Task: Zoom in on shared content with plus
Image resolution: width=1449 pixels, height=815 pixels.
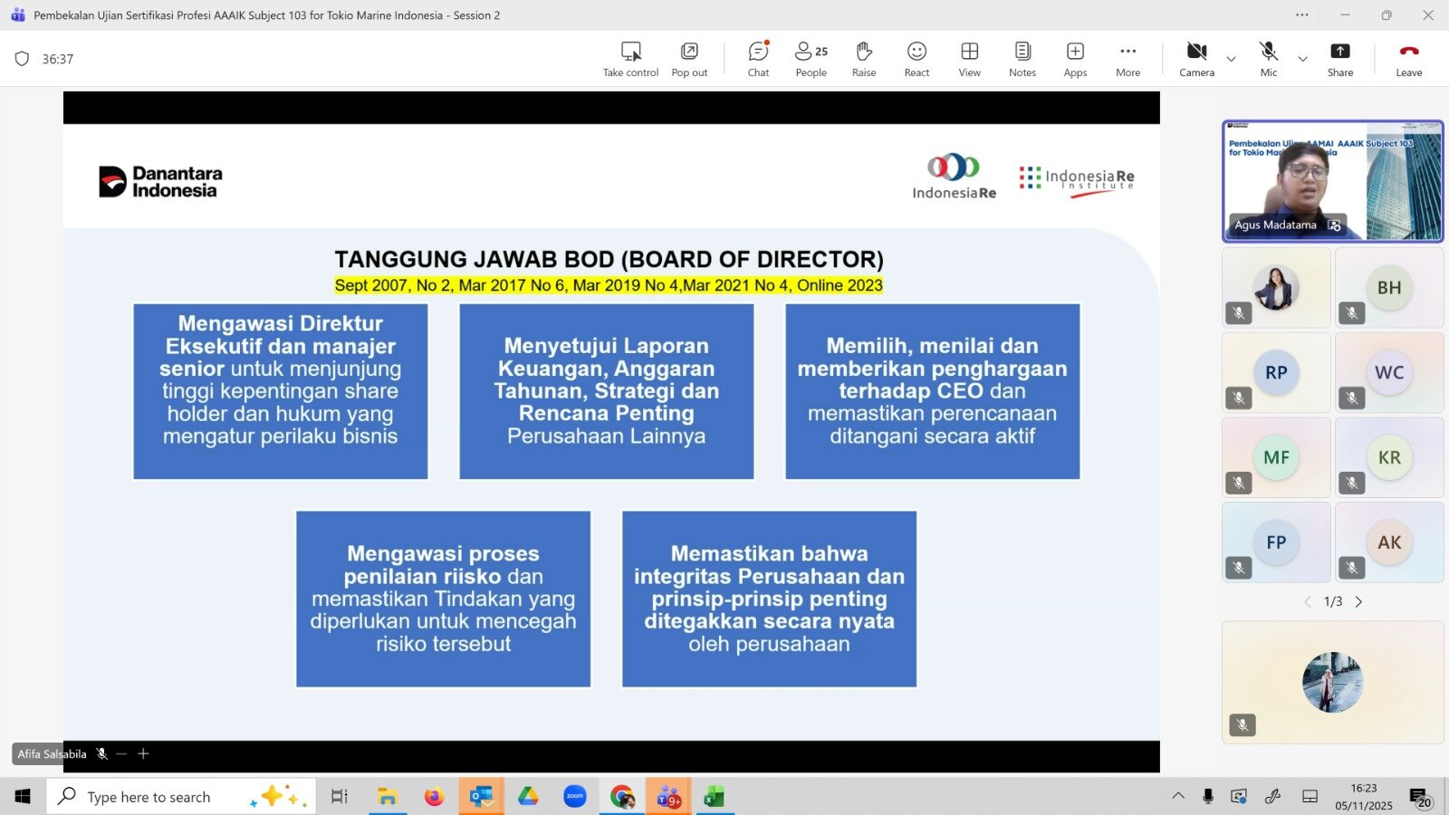Action: (x=143, y=753)
